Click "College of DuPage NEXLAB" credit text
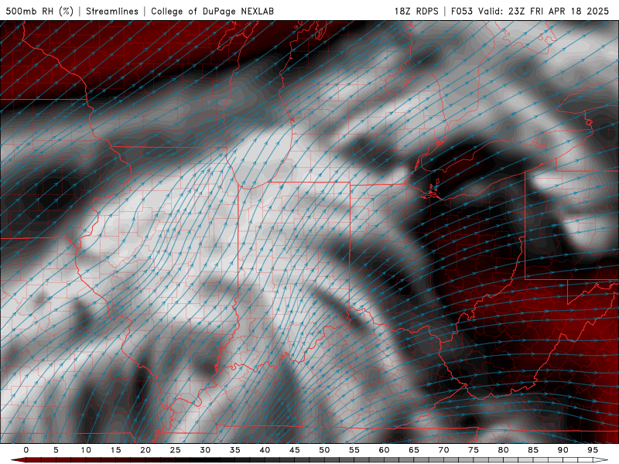The height and width of the screenshot is (464, 619). (x=212, y=11)
